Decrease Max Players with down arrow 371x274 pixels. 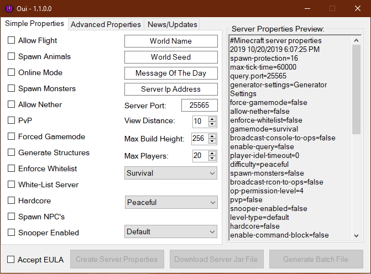coord(212,159)
